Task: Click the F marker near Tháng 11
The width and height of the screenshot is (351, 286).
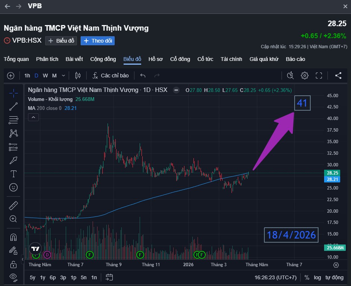Action: click(140, 255)
